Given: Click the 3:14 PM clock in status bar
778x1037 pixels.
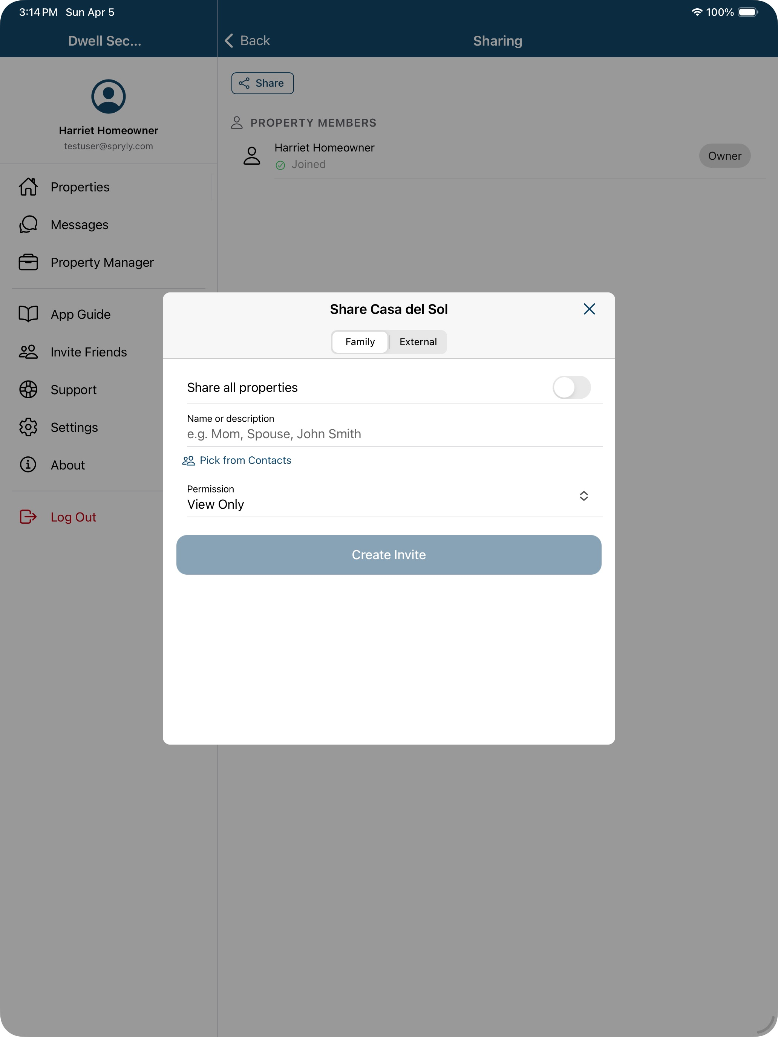Looking at the screenshot, I should coord(38,12).
